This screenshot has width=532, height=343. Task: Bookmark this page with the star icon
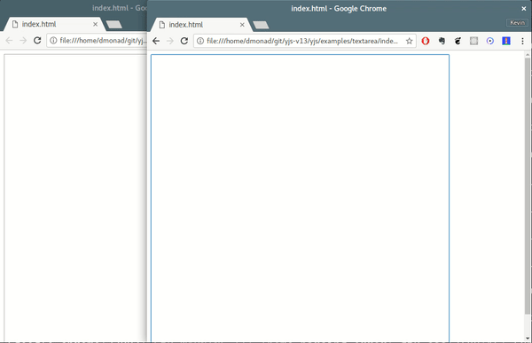click(409, 41)
